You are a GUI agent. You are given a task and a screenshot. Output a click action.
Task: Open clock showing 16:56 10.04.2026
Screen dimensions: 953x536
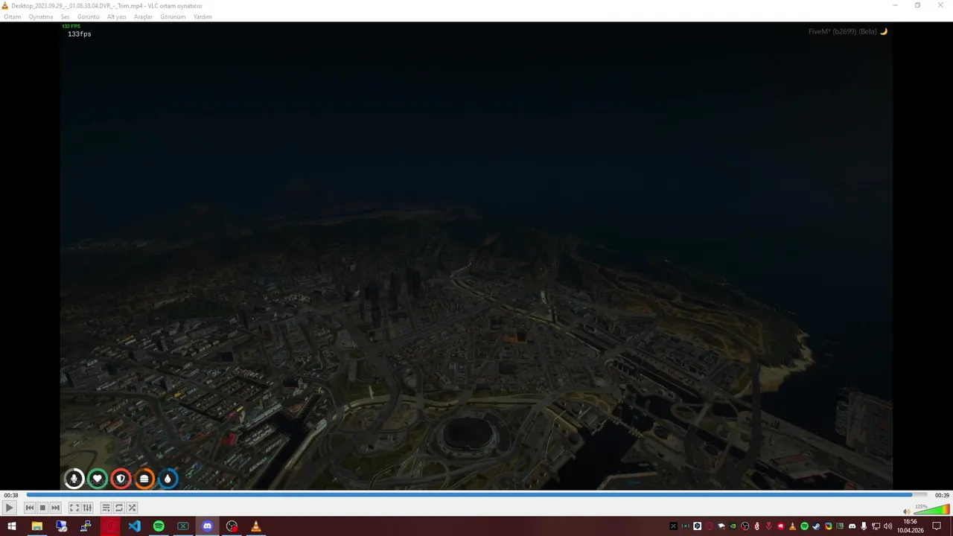(910, 526)
